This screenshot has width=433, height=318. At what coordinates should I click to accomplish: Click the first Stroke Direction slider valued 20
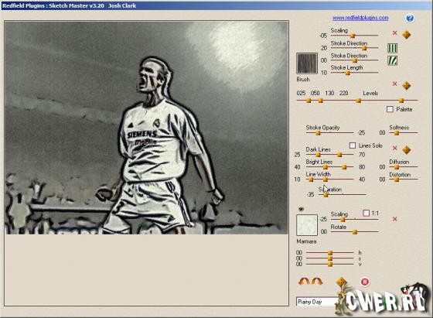click(364, 48)
